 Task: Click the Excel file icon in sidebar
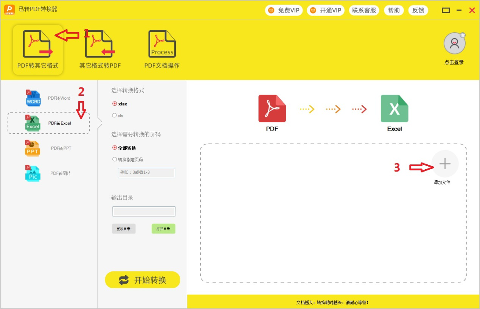coord(33,123)
